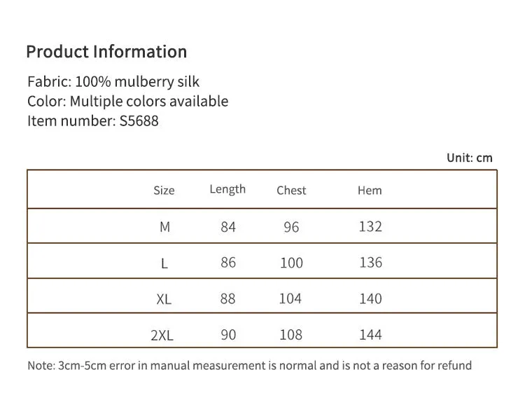Screen dimensions: 525x412
Task: Select the Fabric: 100% mulberry silk text
Action: tap(113, 82)
